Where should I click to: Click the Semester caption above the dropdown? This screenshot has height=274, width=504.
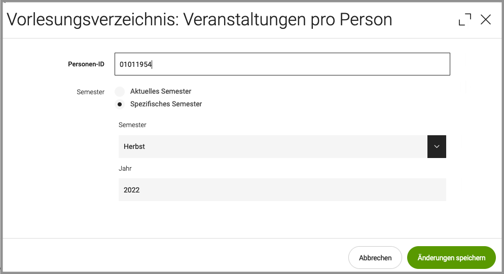[x=132, y=125]
